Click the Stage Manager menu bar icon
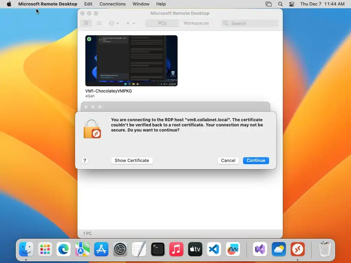 (x=268, y=4)
